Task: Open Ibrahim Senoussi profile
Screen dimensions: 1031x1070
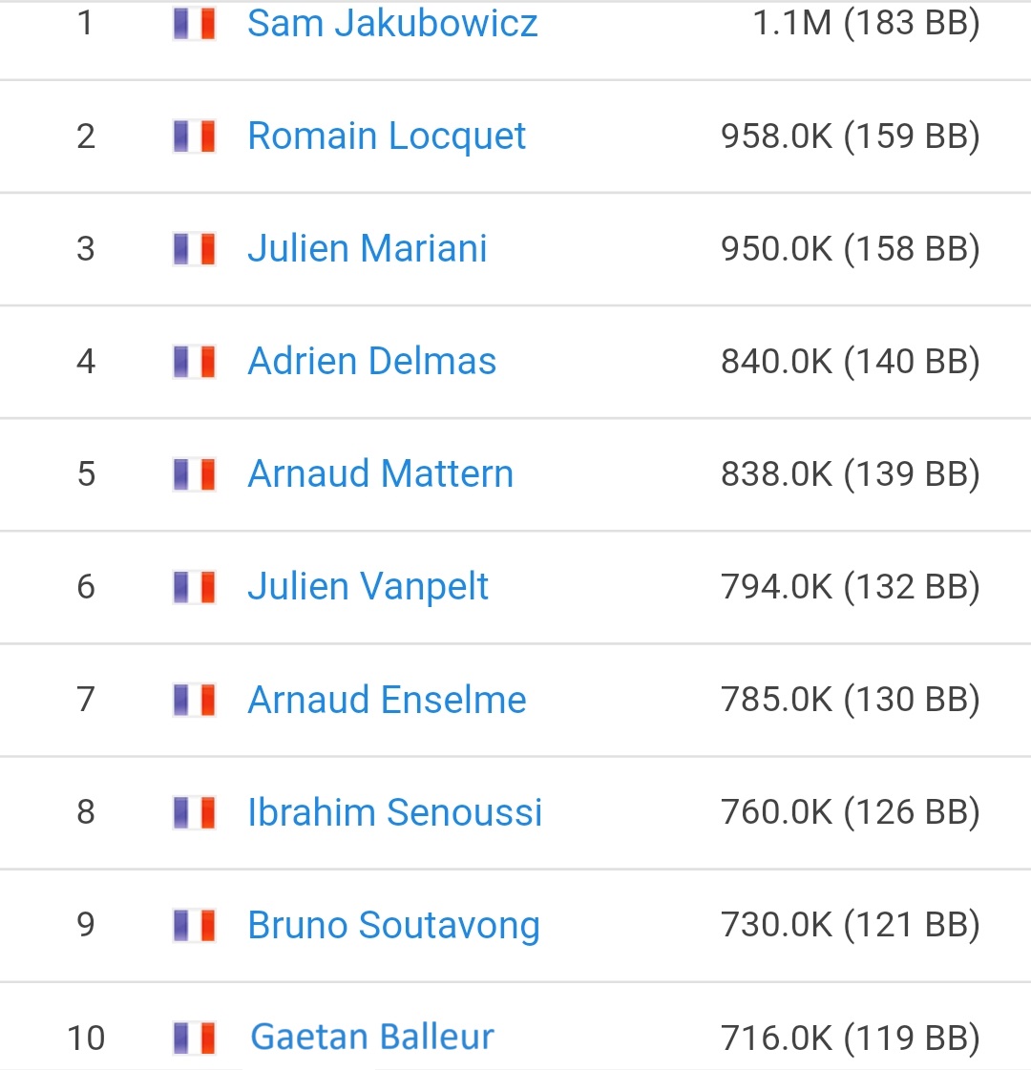Action: click(394, 812)
